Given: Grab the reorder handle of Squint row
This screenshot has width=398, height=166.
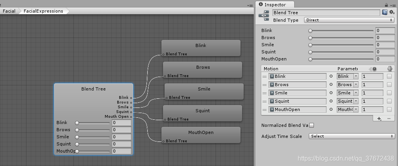Looking at the screenshot, I should click(265, 101).
